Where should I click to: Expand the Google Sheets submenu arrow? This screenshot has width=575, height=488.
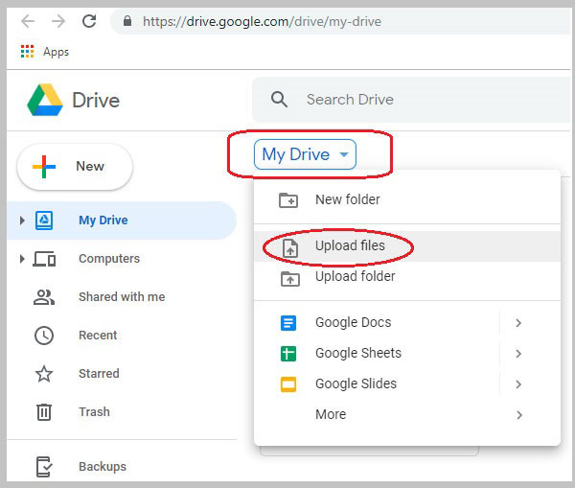(x=518, y=354)
